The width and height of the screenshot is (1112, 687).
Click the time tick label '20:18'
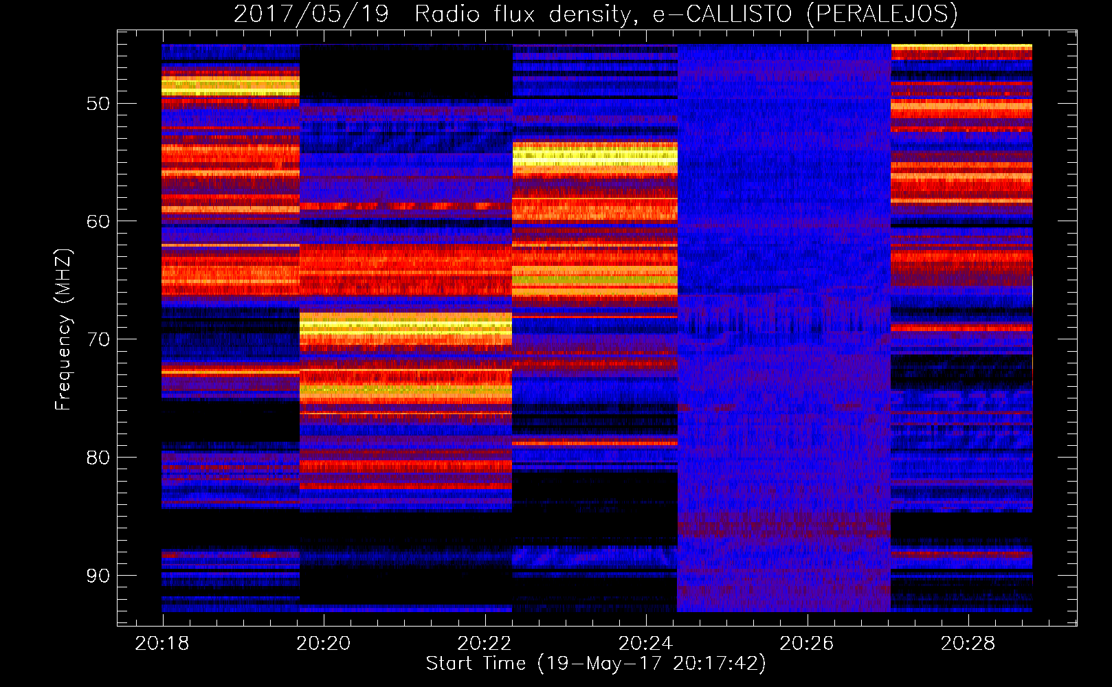coord(162,644)
